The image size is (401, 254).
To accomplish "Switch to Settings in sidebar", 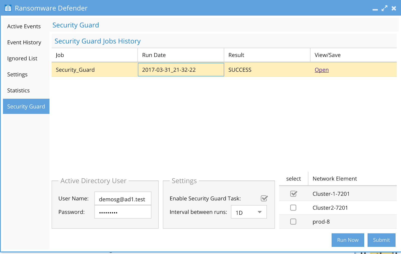I will [26, 74].
